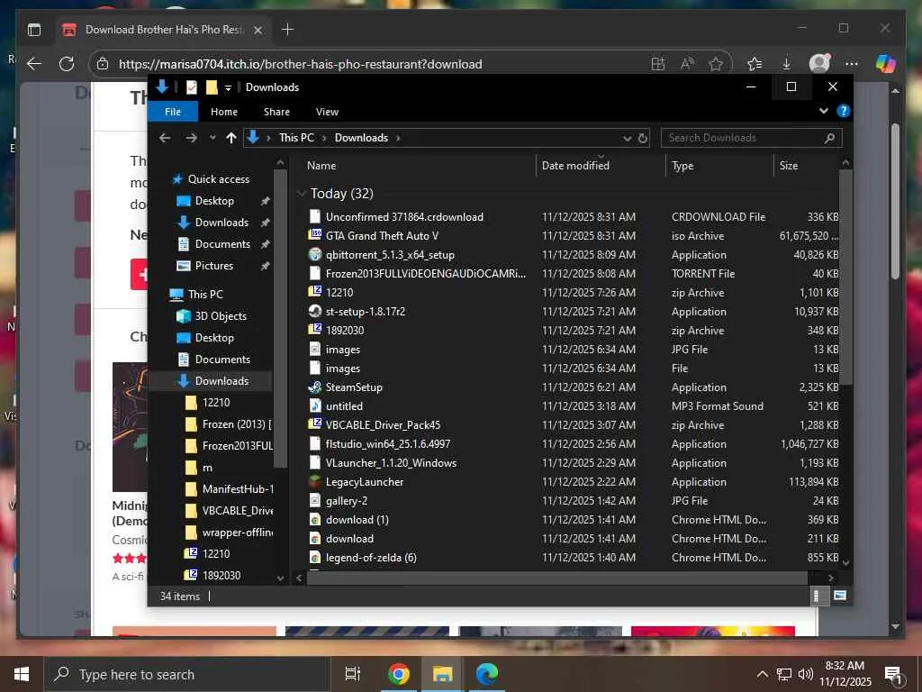Viewport: 922px width, 692px height.
Task: Click the Windows taskbar search box
Action: tap(187, 674)
